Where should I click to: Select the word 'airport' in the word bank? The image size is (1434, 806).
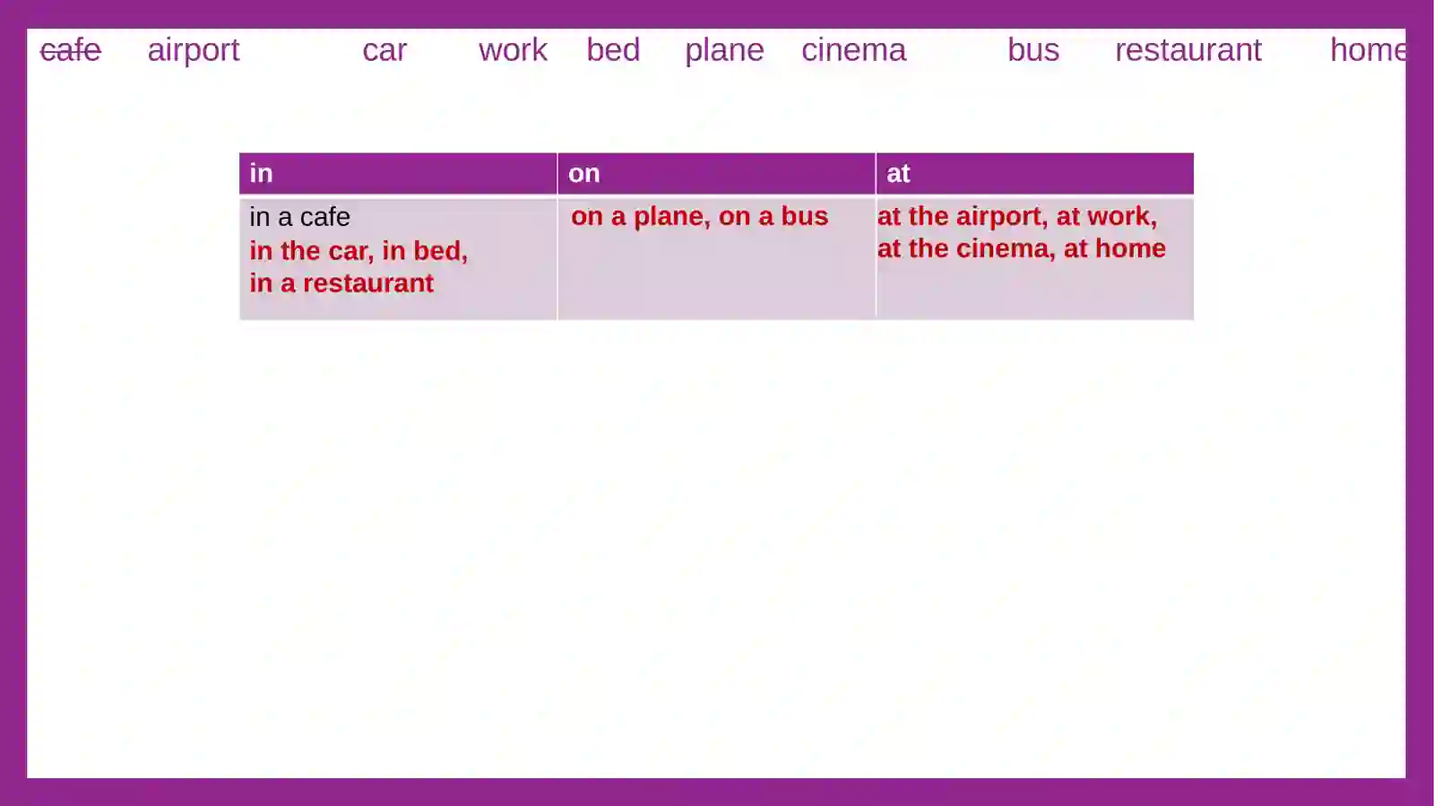click(194, 51)
